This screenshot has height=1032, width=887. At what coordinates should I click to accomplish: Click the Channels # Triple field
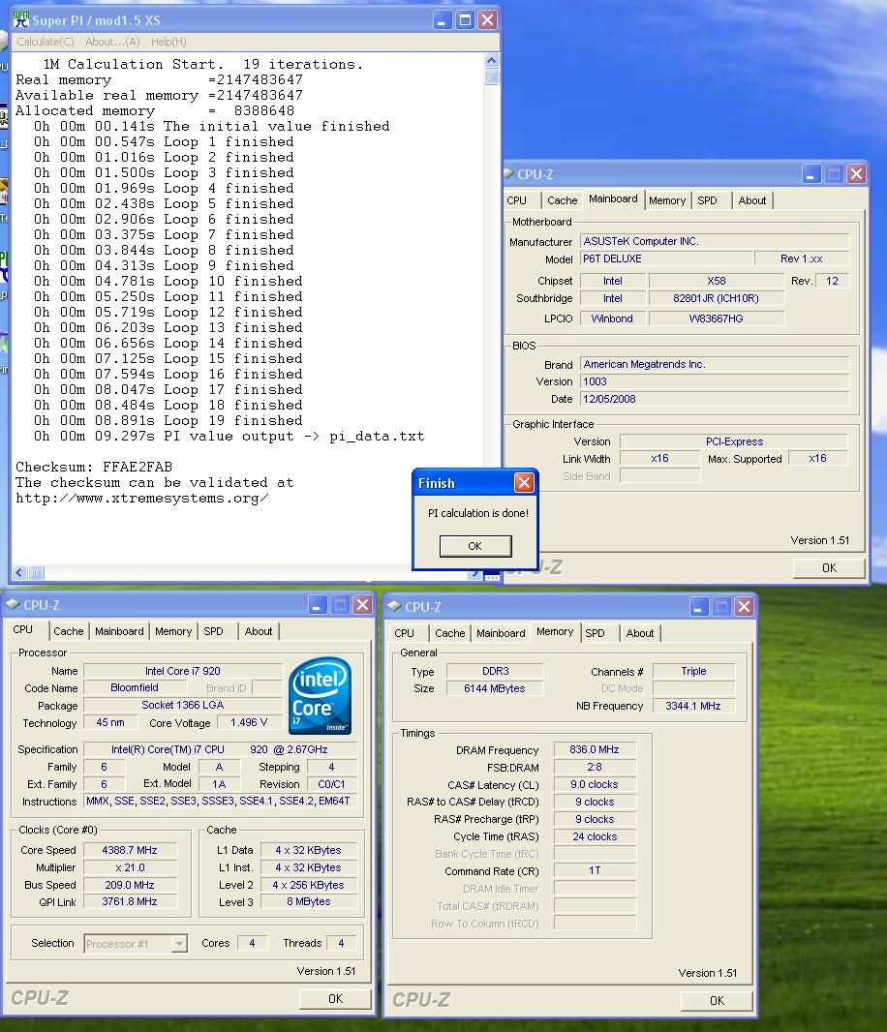pyautogui.click(x=693, y=671)
